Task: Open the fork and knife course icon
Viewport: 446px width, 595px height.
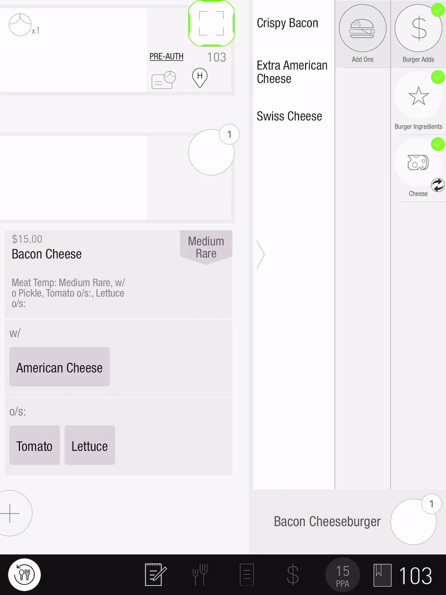Action: 200,574
